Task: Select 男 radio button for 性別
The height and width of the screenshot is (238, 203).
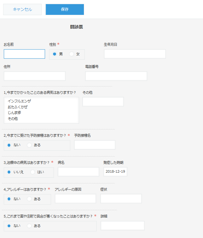Action: click(x=55, y=54)
